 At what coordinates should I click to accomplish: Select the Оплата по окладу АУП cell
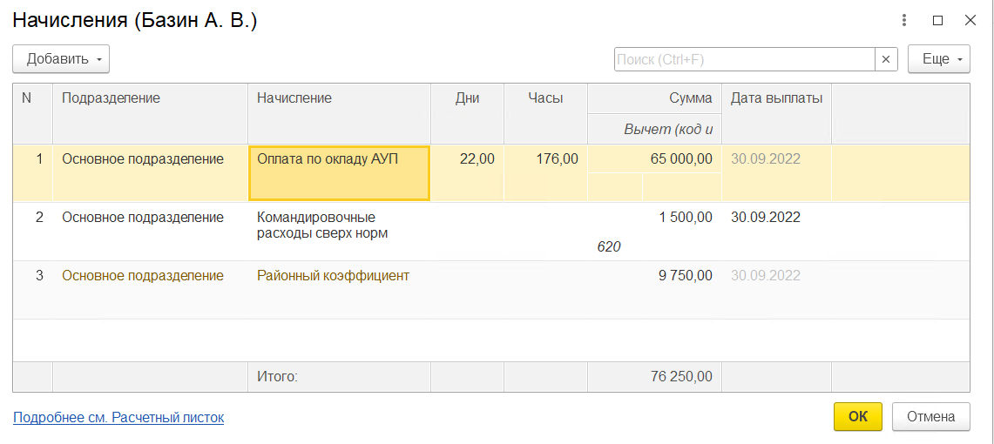(x=339, y=172)
